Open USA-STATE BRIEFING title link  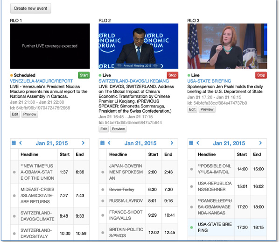[x=209, y=81]
